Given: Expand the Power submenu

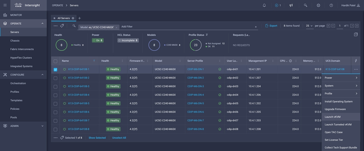Looking at the screenshot, I should (341, 78).
